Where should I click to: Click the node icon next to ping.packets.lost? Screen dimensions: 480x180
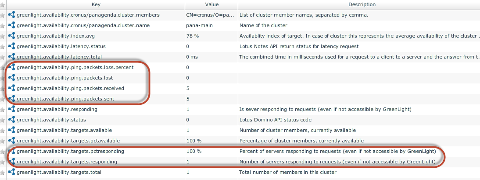(12, 78)
